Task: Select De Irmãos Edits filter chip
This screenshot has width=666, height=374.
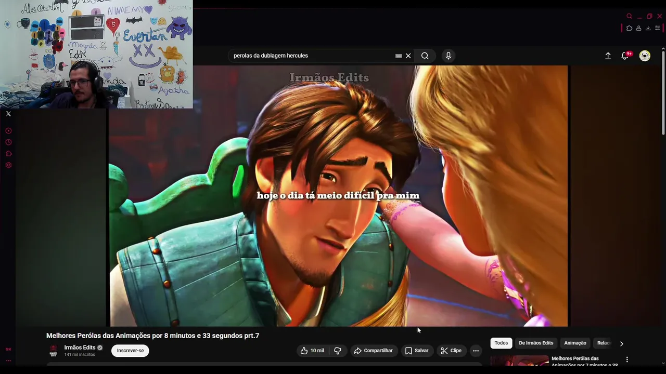Action: [x=536, y=343]
